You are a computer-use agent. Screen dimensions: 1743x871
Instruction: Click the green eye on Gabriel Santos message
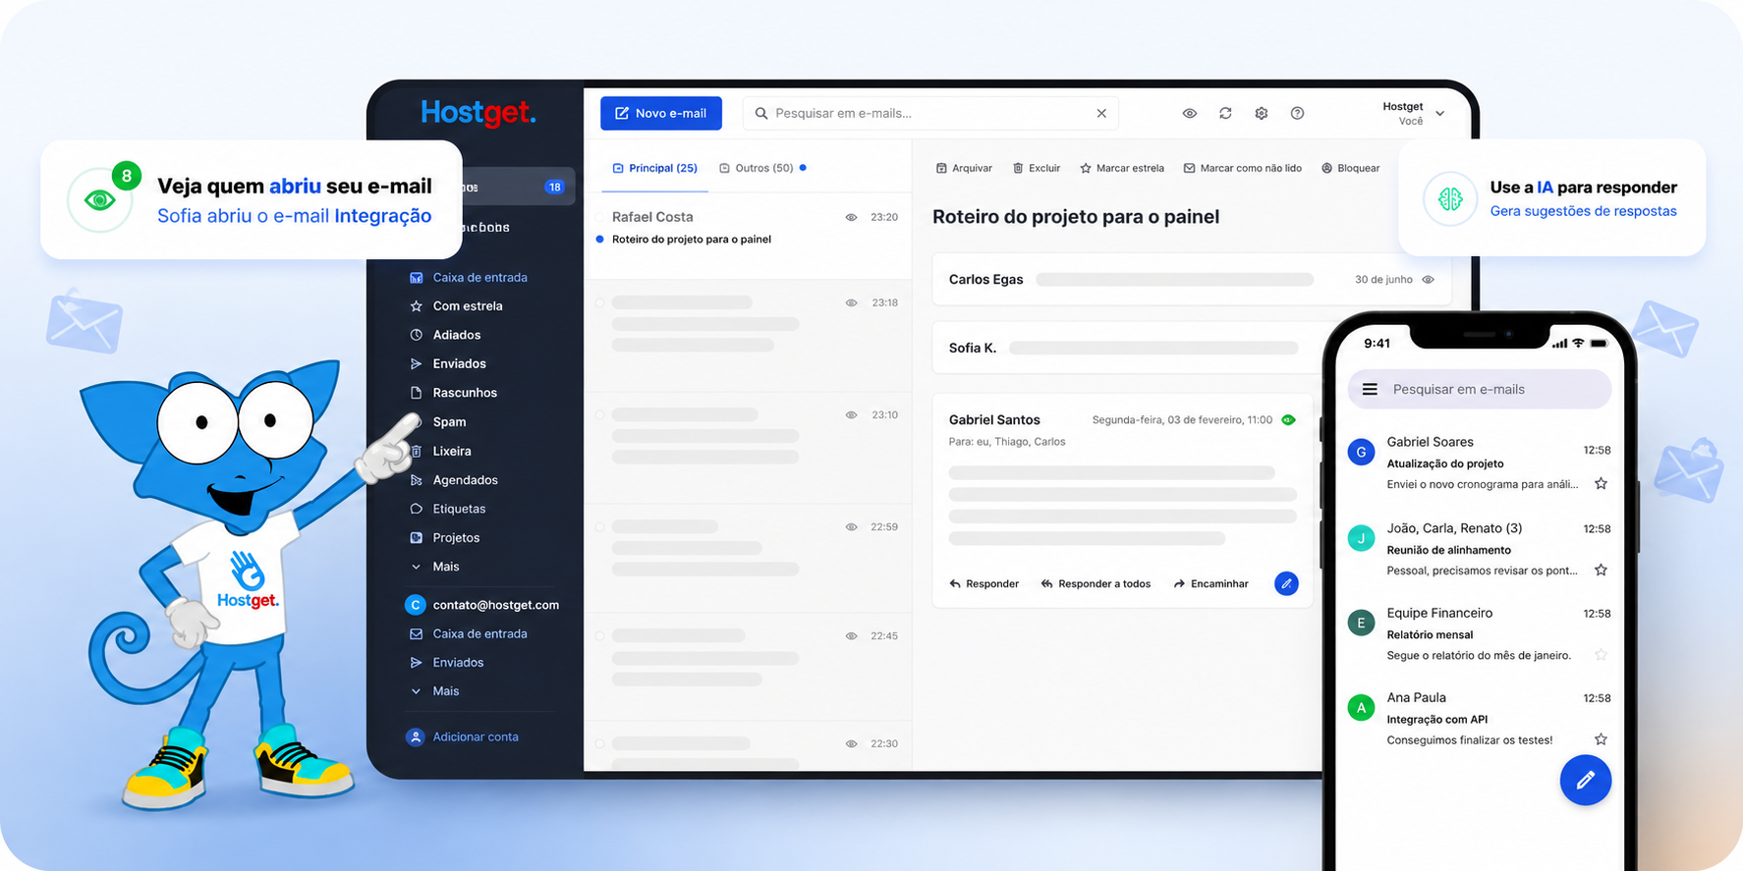point(1288,419)
